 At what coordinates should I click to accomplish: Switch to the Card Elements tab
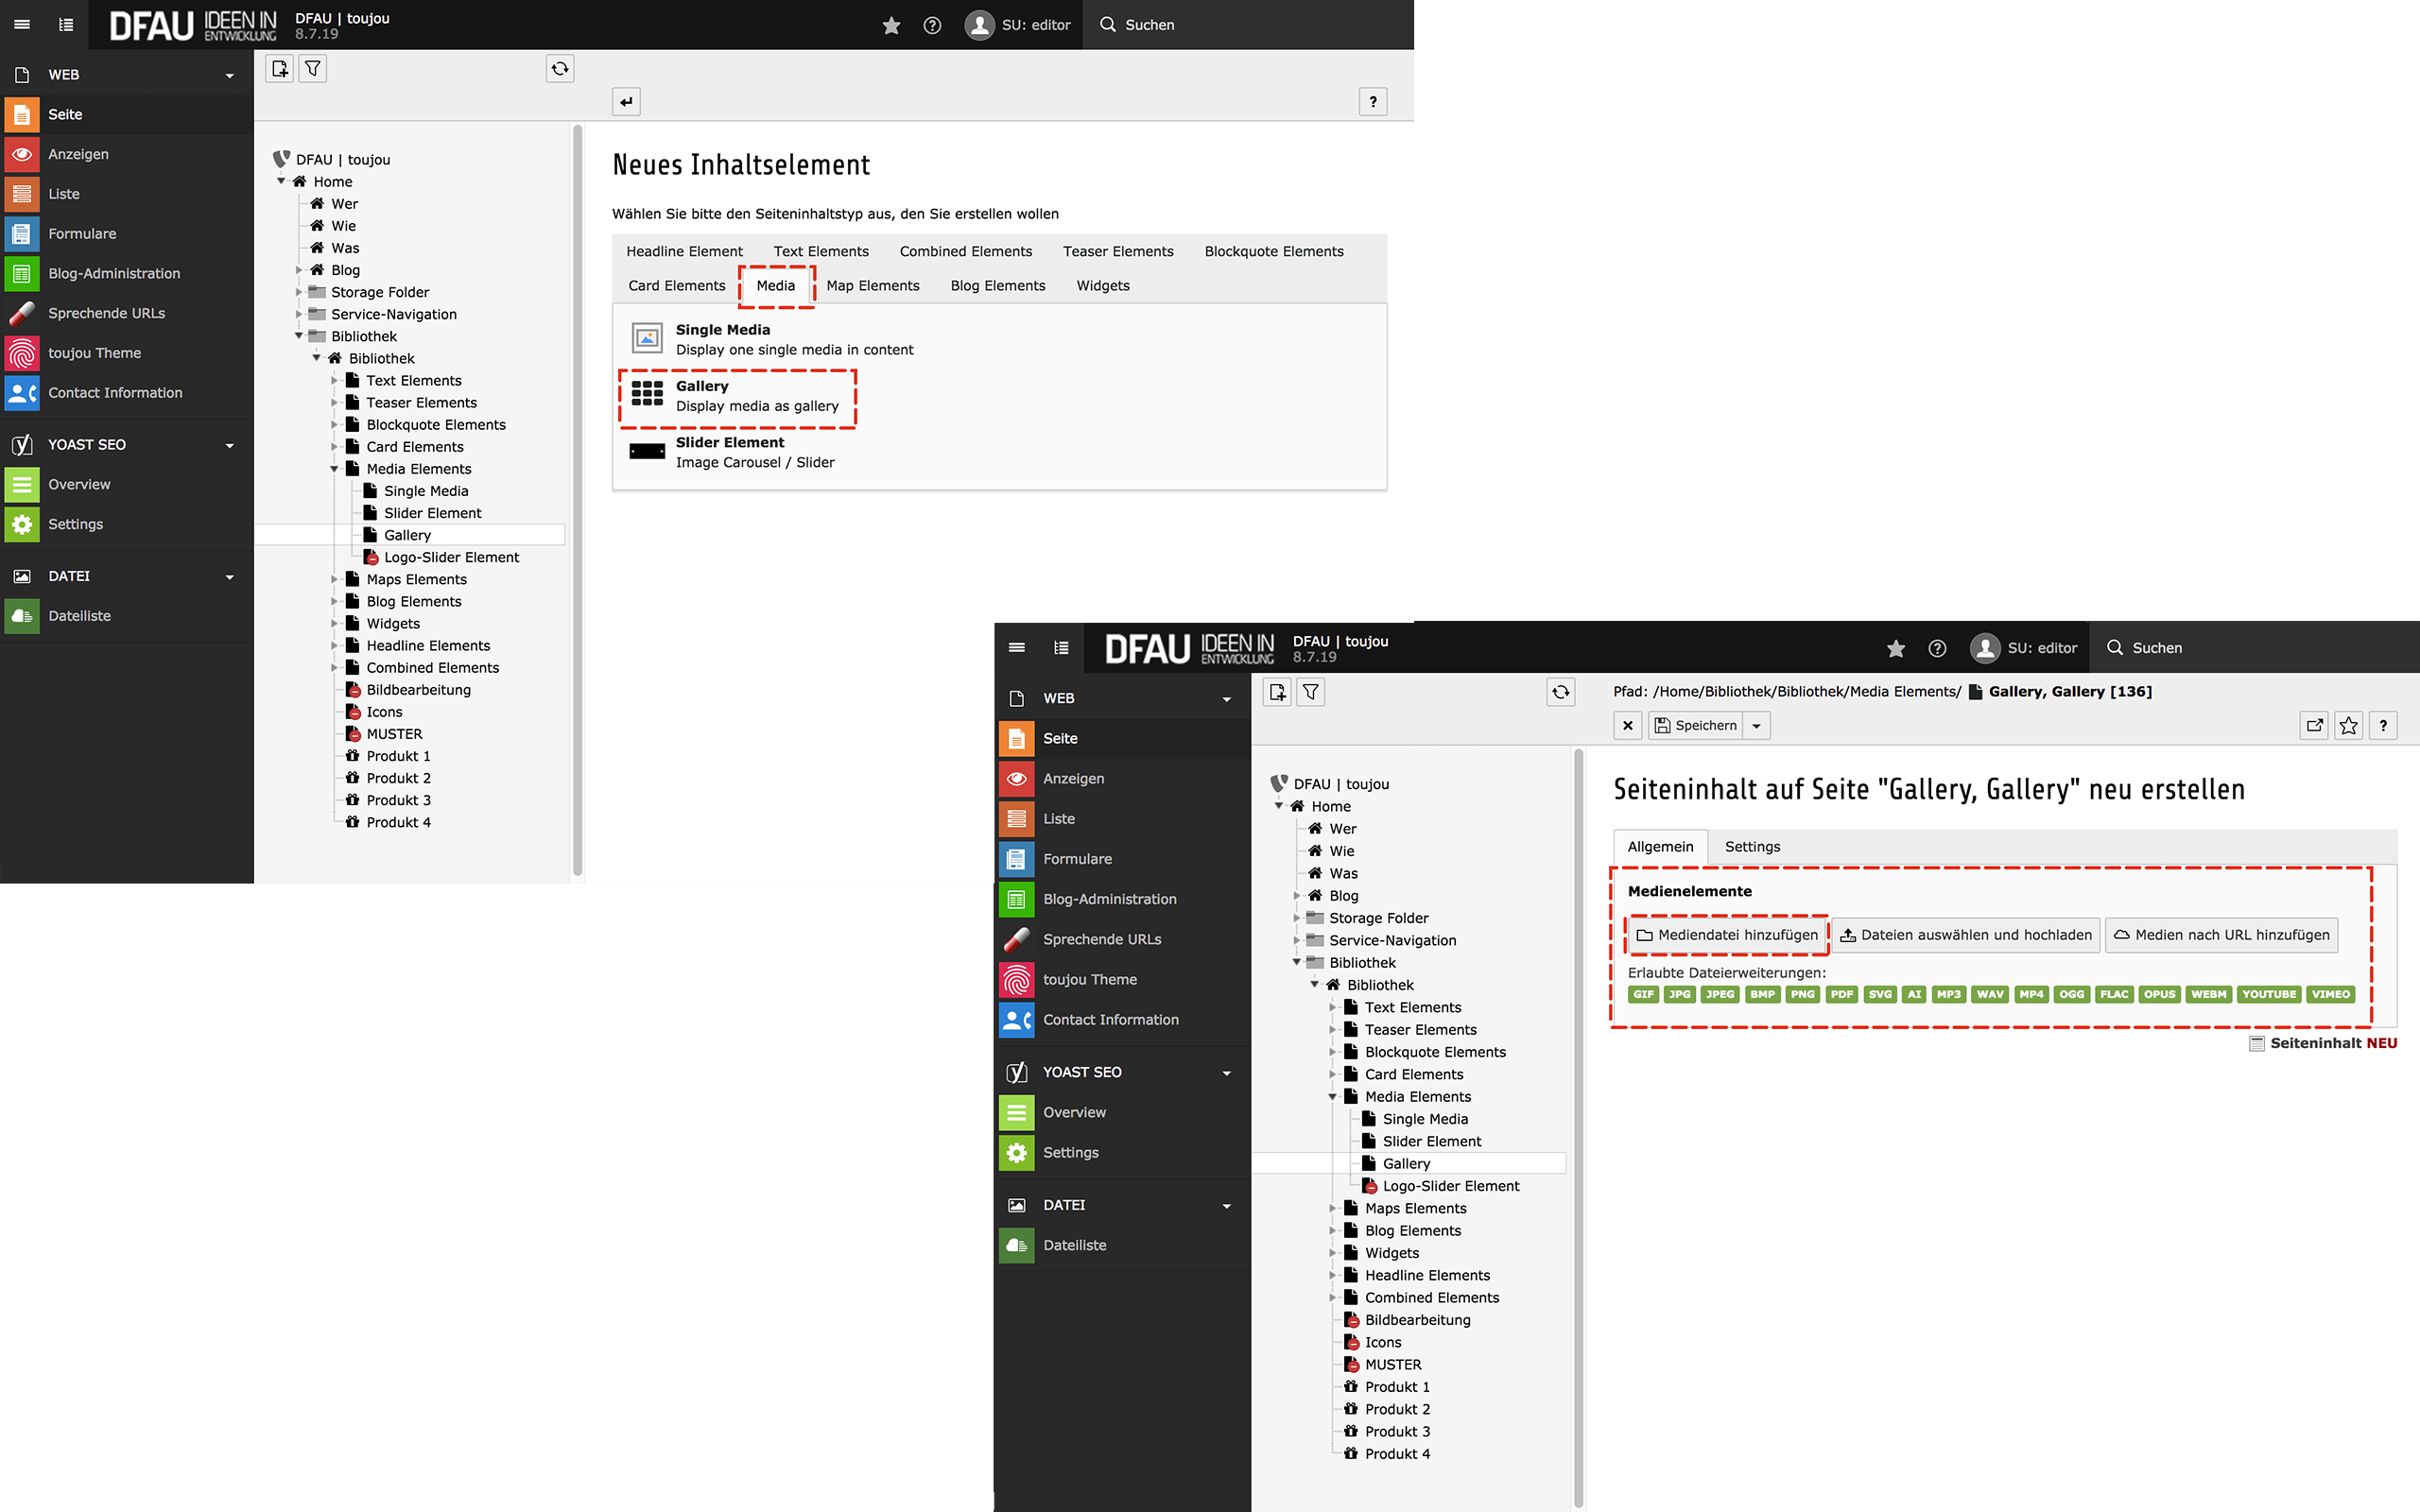point(677,285)
